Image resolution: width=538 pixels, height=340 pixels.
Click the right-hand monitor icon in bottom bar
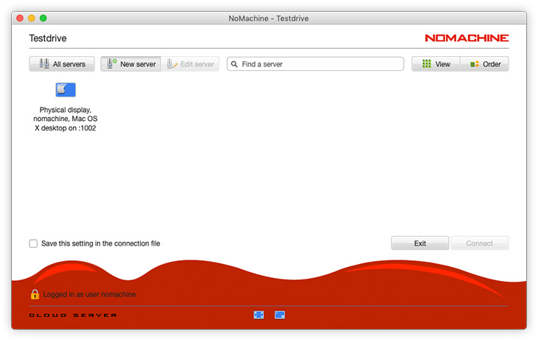280,315
